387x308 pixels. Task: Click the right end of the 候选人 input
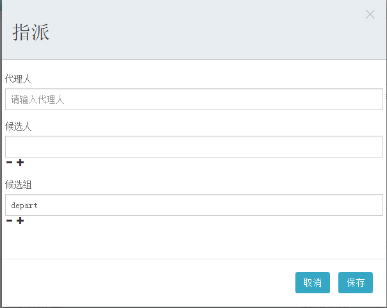pyautogui.click(x=375, y=147)
